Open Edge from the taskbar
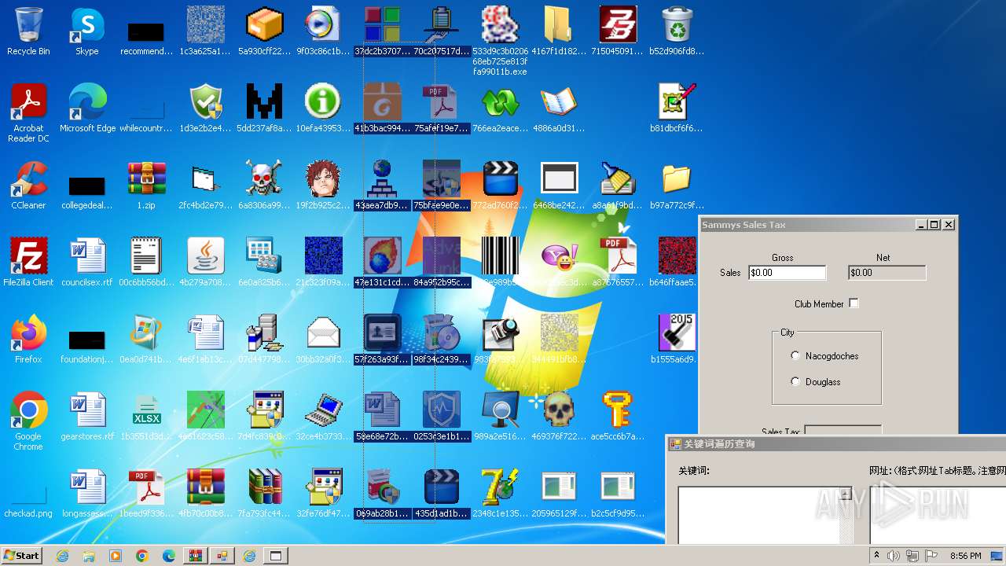This screenshot has height=566, width=1006. pos(169,556)
